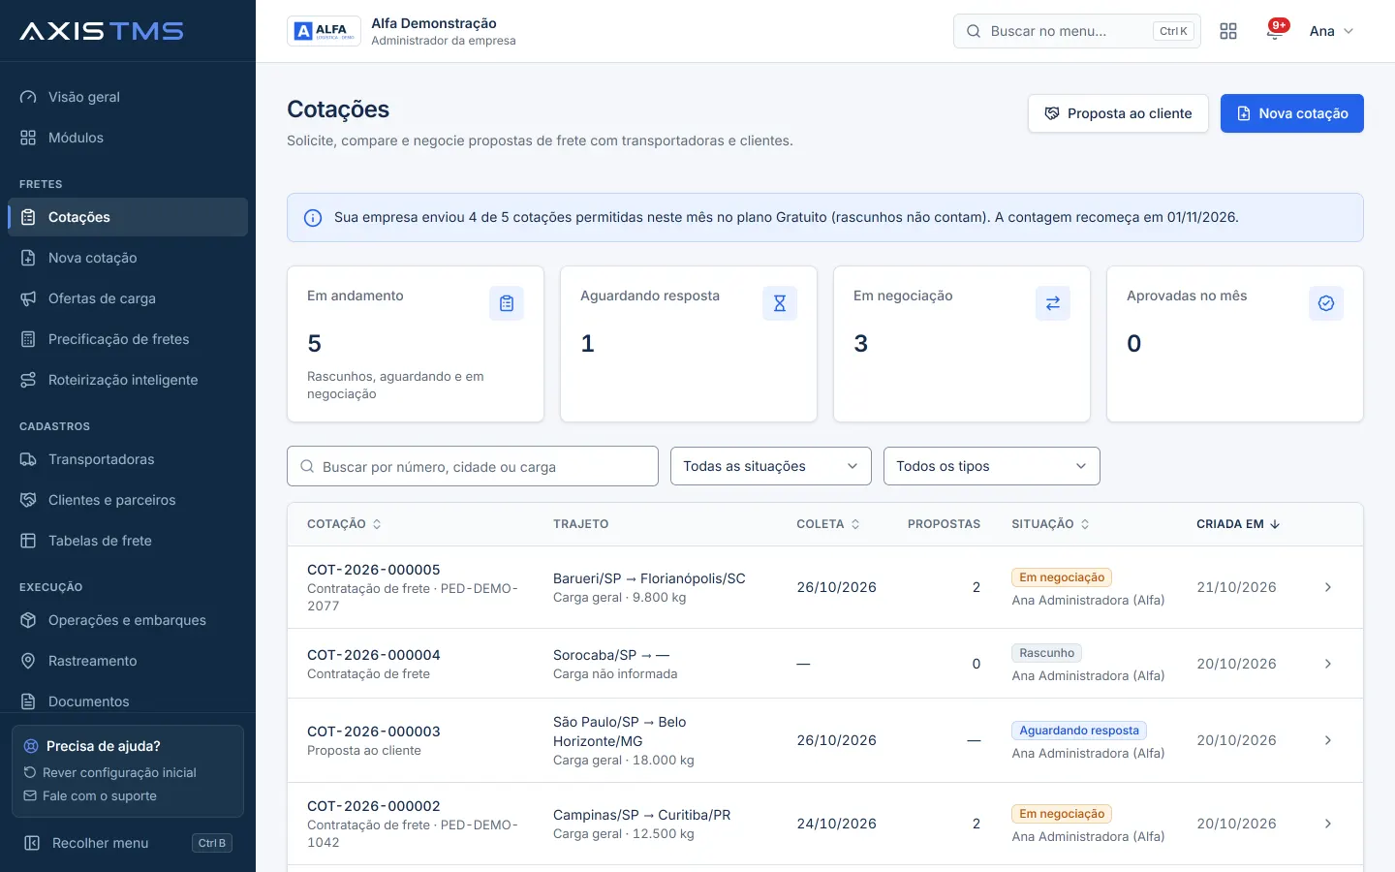Sort table by Cotação column
Screen dimensions: 1395x872
click(x=344, y=524)
